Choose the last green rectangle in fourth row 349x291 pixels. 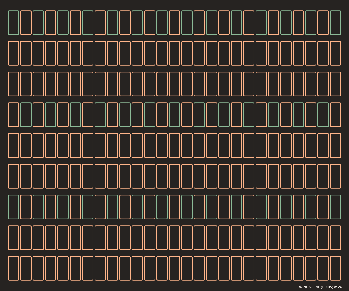tap(323, 115)
